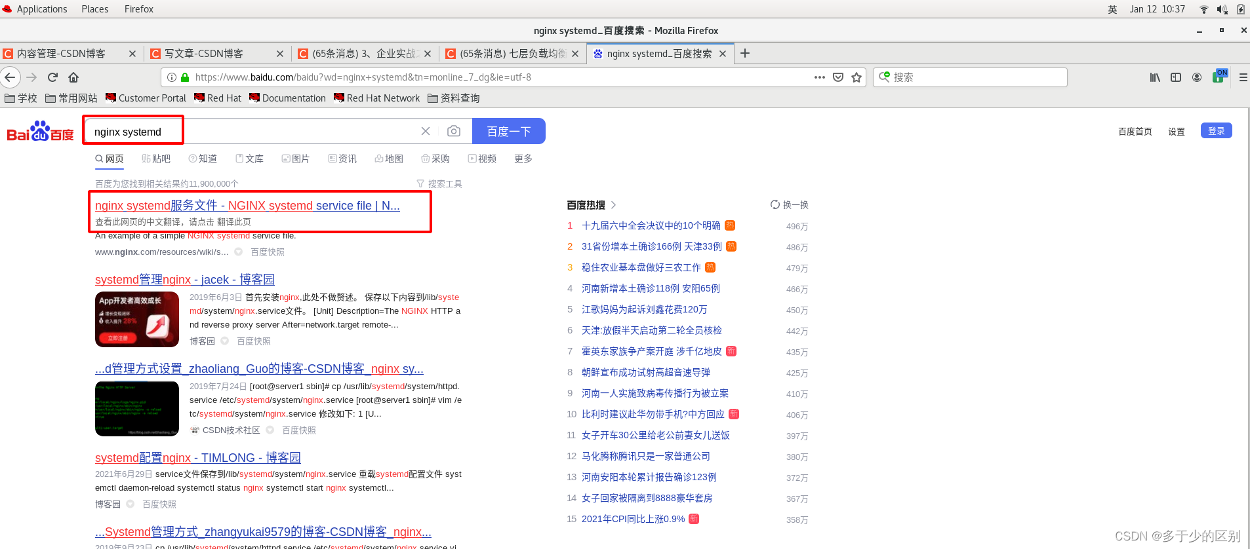Viewport: 1250px width, 549px height.
Task: Open the Firefox home page icon
Action: [x=73, y=77]
